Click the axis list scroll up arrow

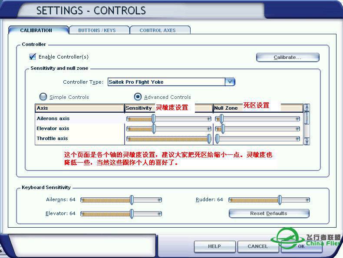[x=307, y=108]
